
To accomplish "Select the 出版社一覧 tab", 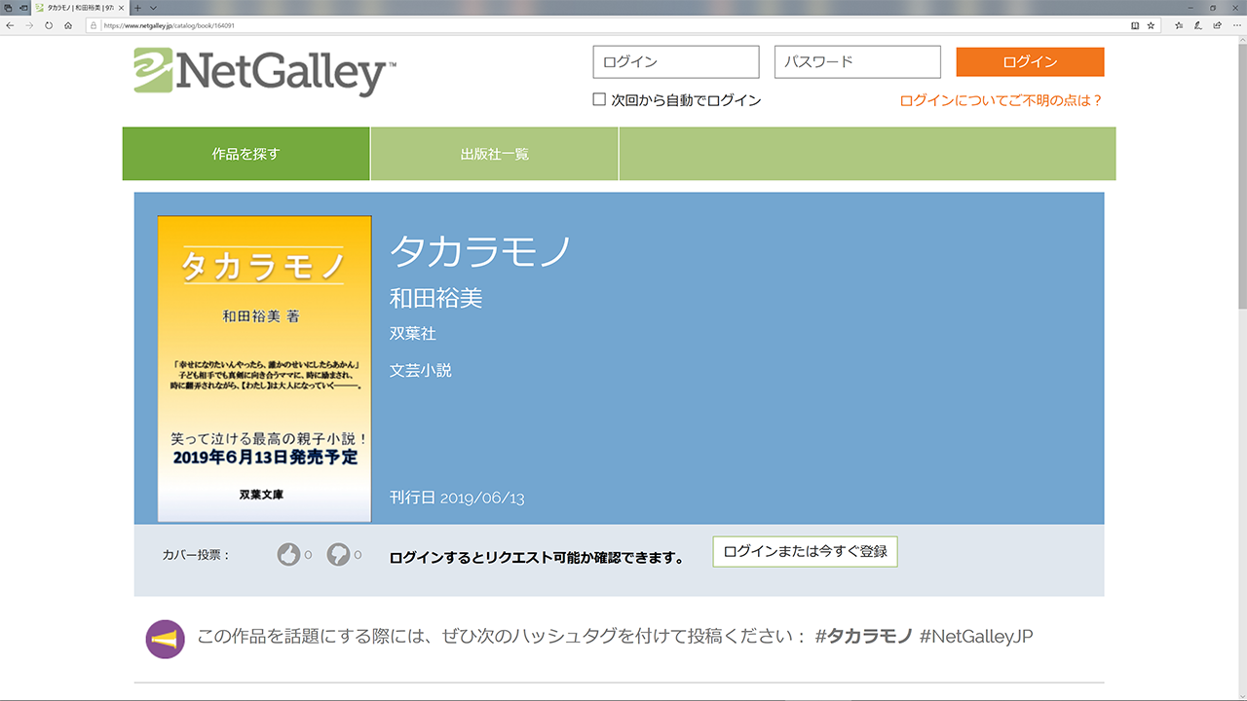I will coord(495,154).
